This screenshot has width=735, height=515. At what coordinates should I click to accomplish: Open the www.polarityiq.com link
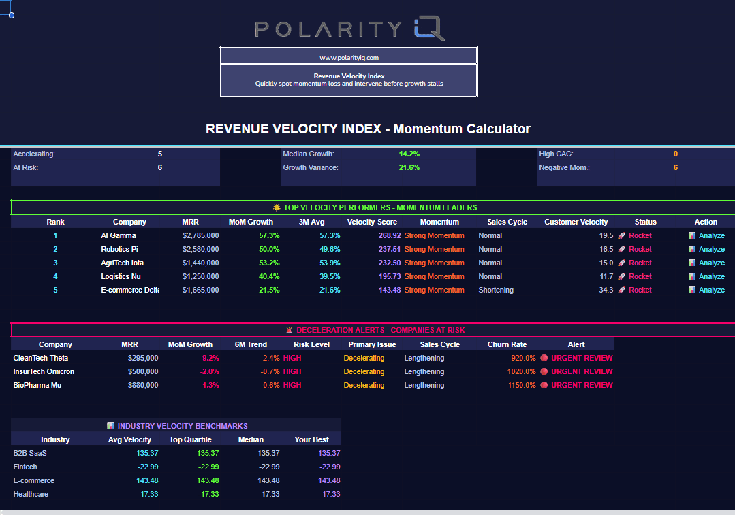pos(349,58)
